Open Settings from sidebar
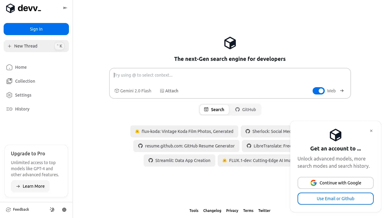Viewport: 387px width, 218px height. tap(19, 95)
